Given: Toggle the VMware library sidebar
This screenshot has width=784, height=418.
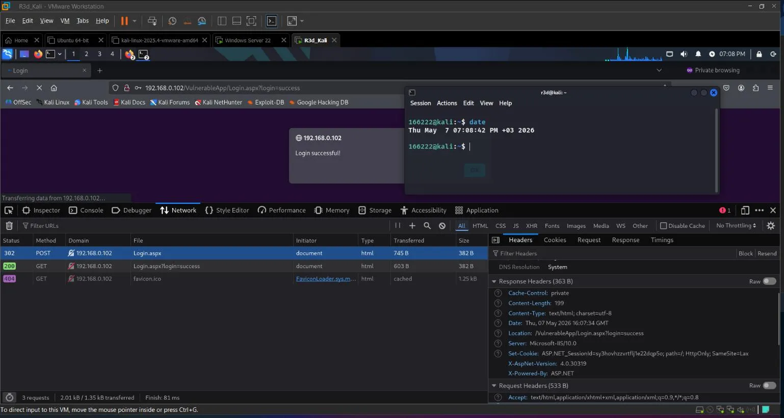Looking at the screenshot, I should tap(222, 21).
